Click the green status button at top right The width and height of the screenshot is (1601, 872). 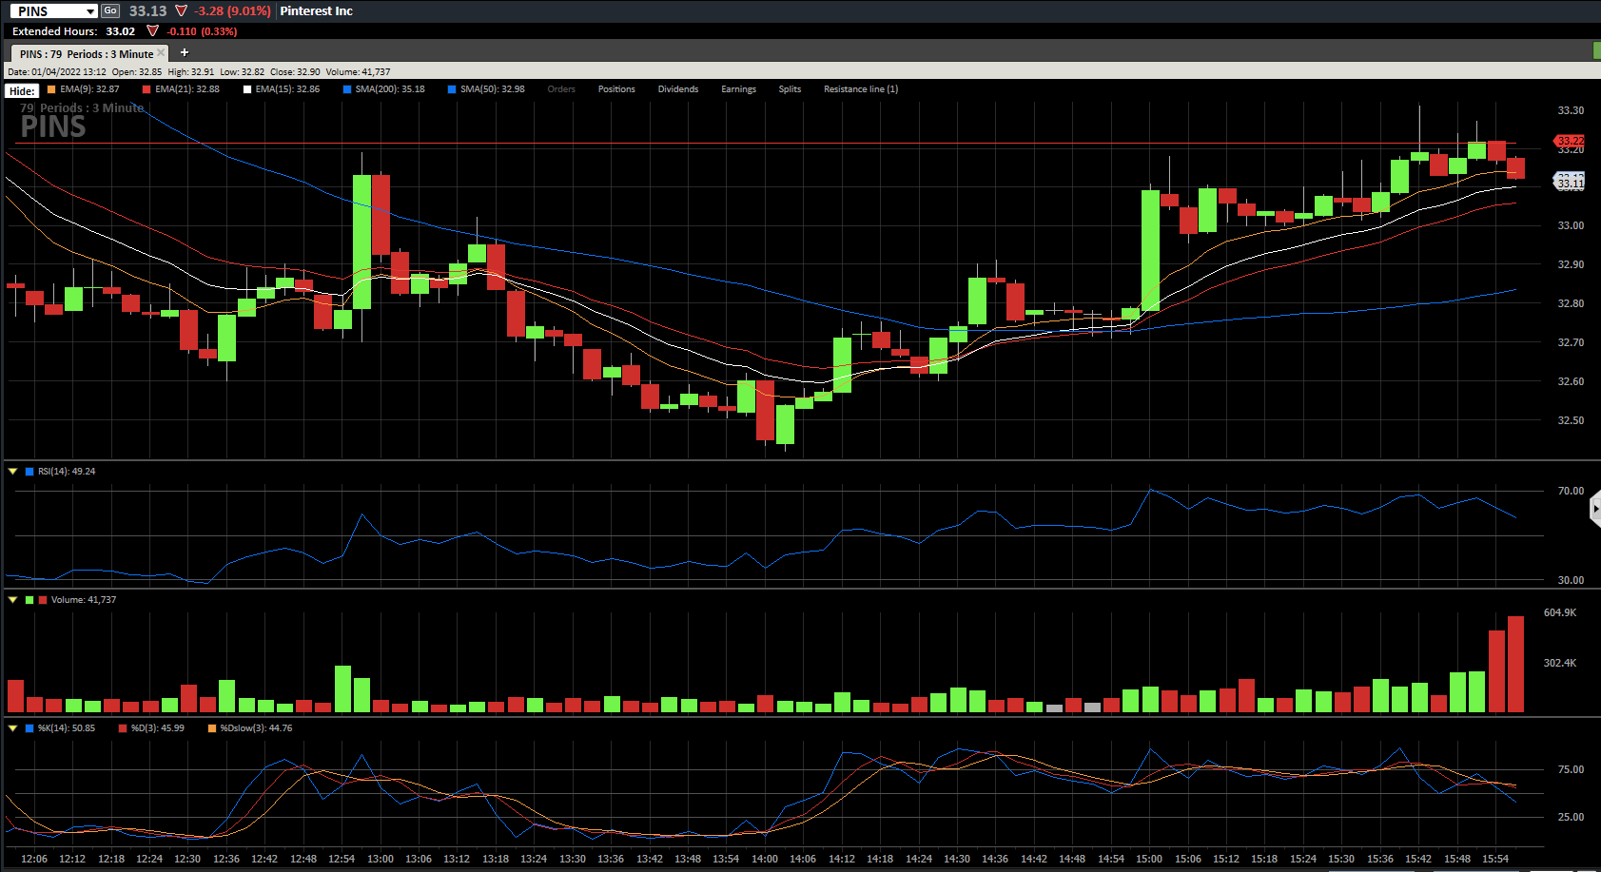pyautogui.click(x=1597, y=50)
